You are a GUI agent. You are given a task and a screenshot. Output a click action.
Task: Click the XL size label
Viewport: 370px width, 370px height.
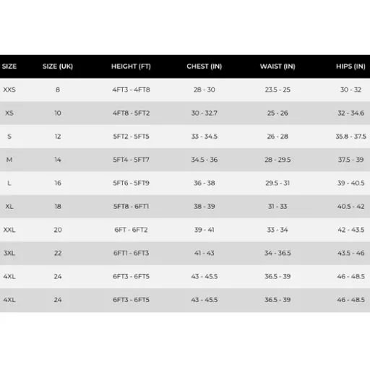(x=9, y=207)
